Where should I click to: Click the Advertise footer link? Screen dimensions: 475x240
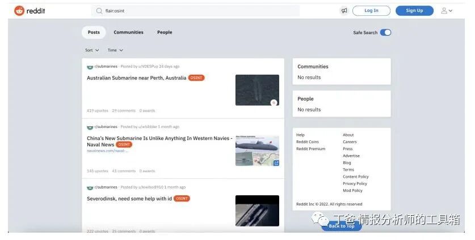tap(351, 156)
